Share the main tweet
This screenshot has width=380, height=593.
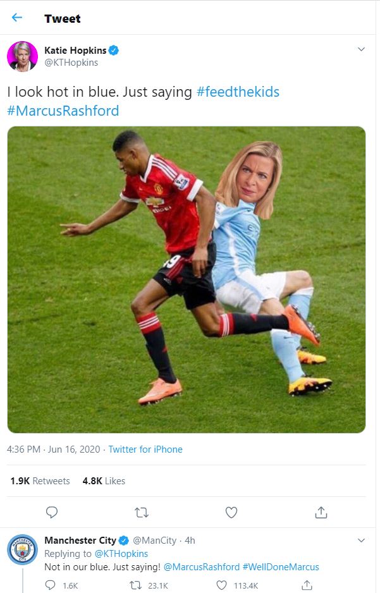tap(321, 513)
